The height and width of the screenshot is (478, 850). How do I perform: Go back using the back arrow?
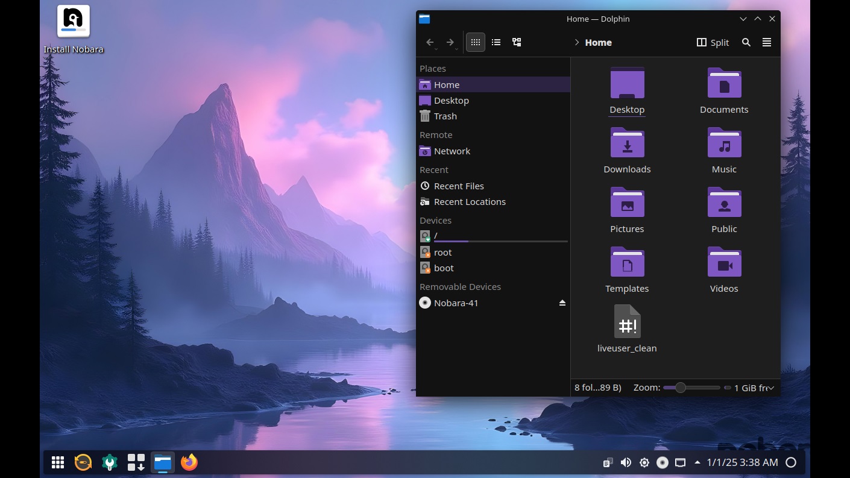tap(430, 42)
